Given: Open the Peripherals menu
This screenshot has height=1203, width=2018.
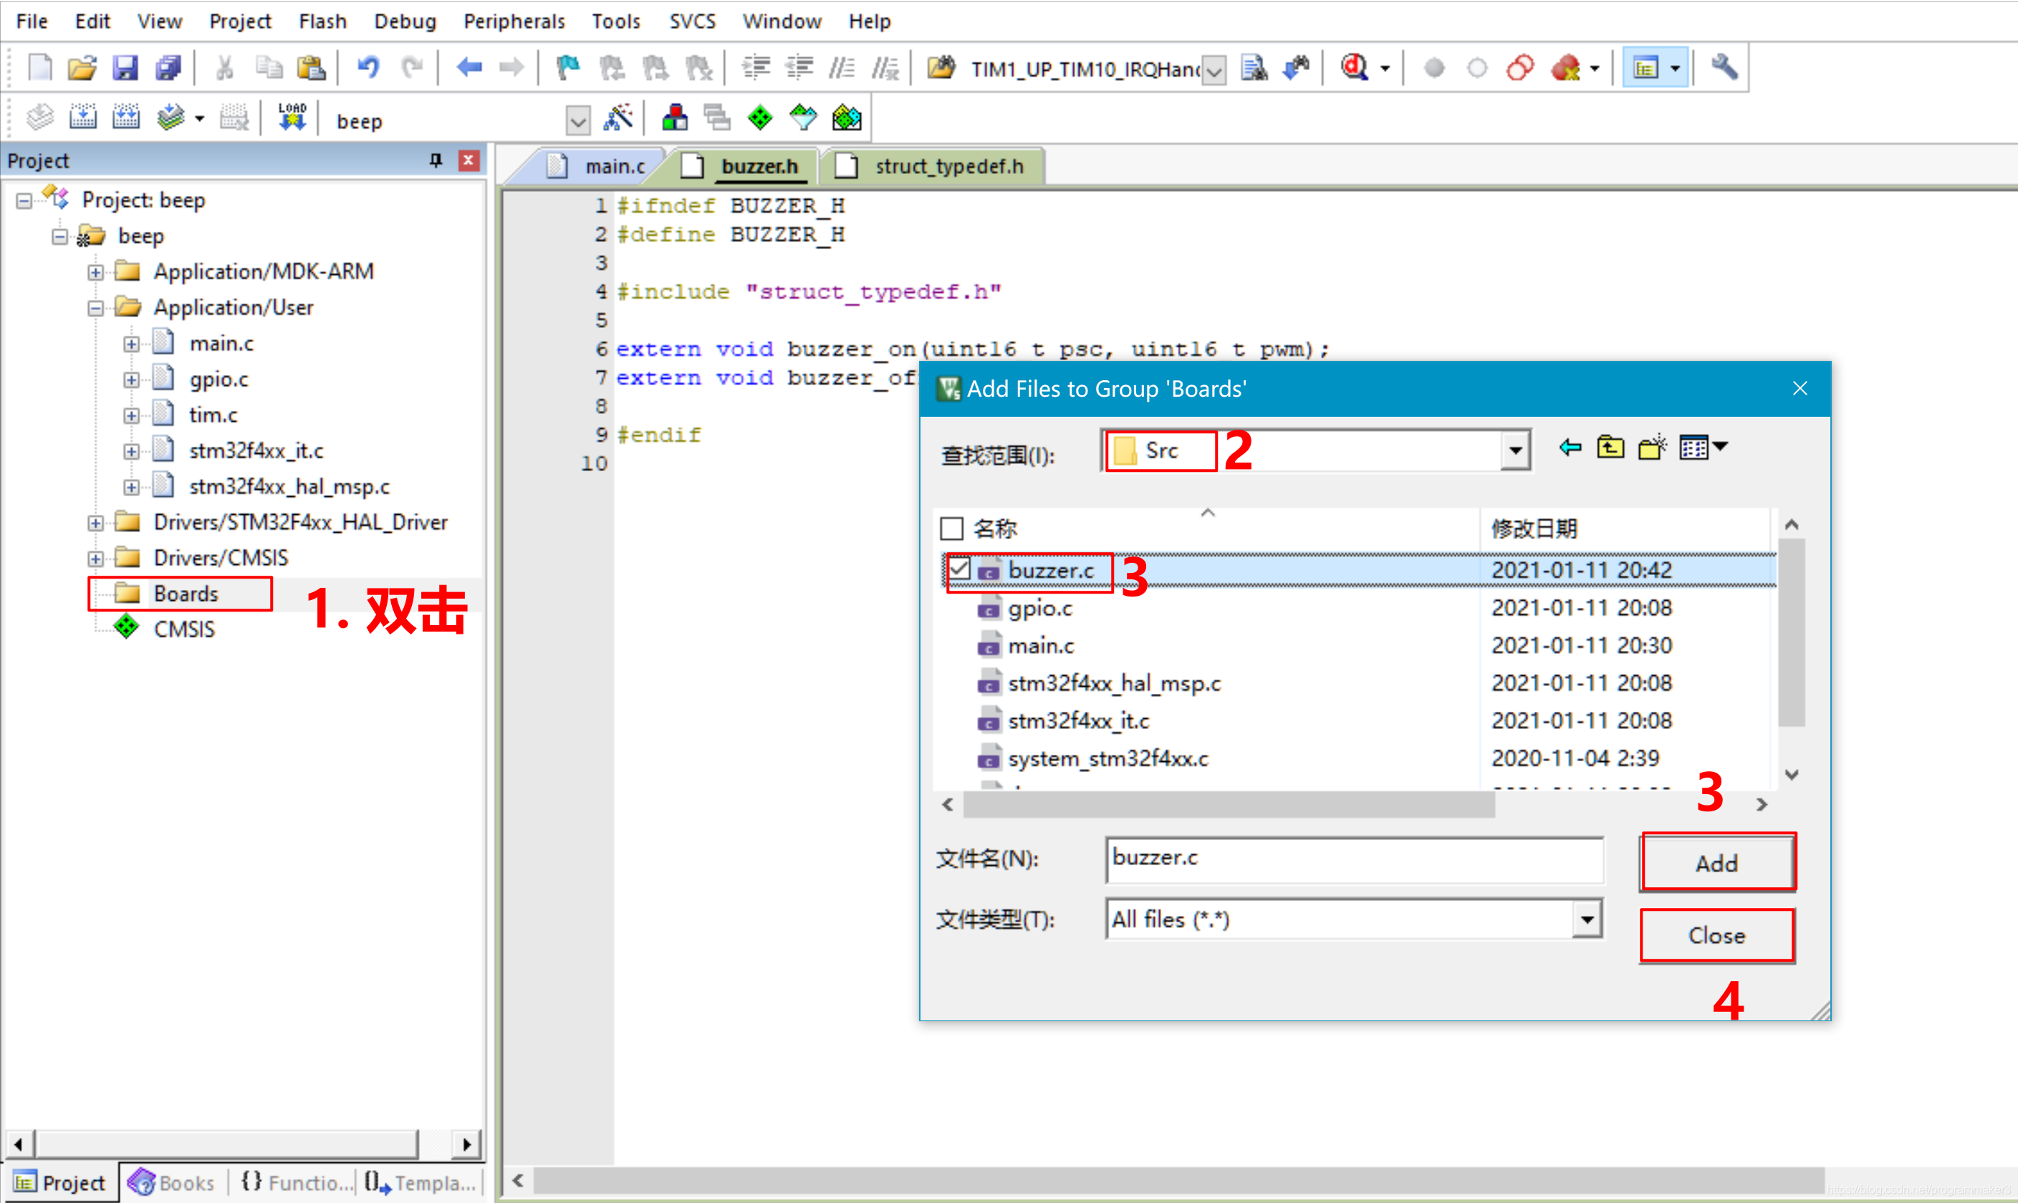Looking at the screenshot, I should tap(513, 21).
